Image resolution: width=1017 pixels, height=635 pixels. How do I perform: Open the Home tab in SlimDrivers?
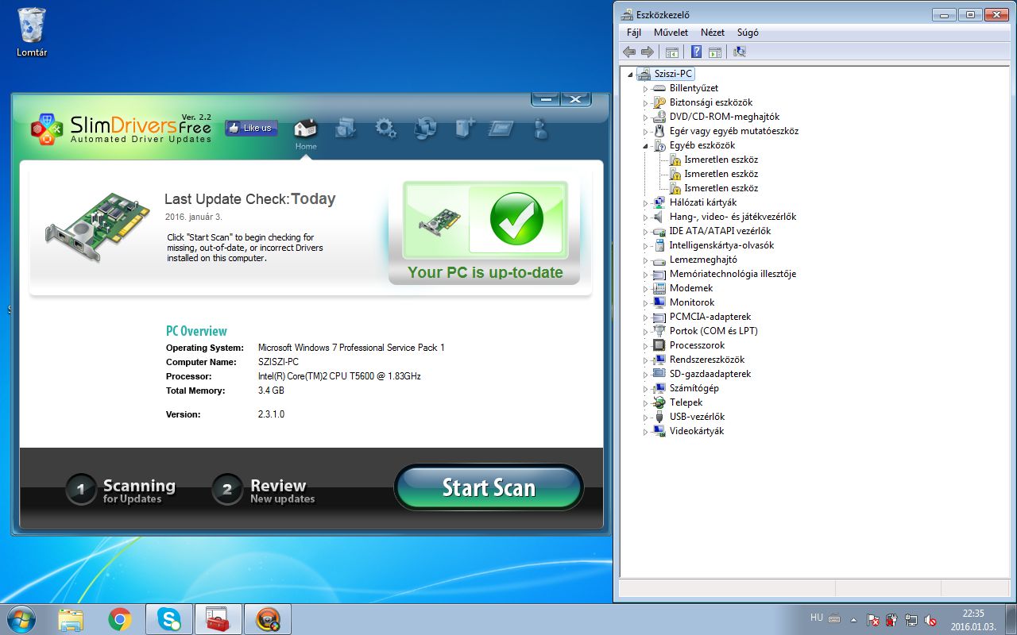[306, 133]
